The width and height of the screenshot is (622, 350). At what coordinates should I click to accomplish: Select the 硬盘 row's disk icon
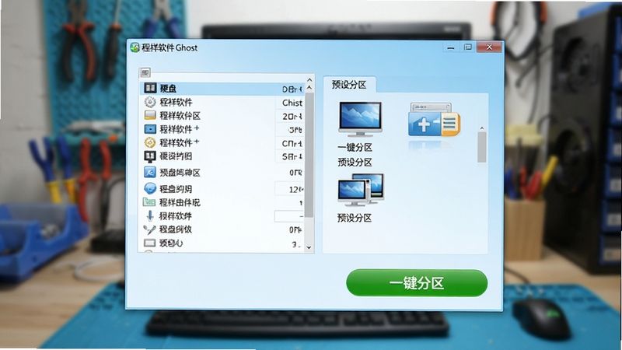(x=150, y=88)
